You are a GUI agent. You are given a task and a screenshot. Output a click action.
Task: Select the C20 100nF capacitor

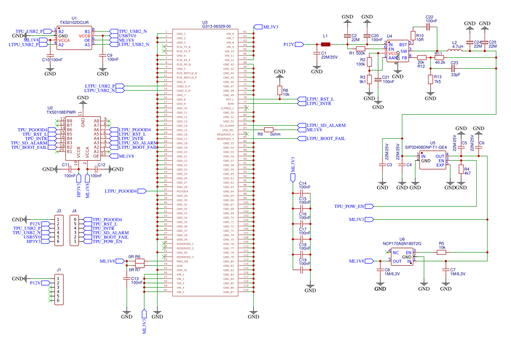tap(367, 35)
